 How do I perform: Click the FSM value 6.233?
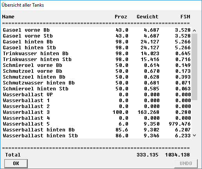point(183,136)
